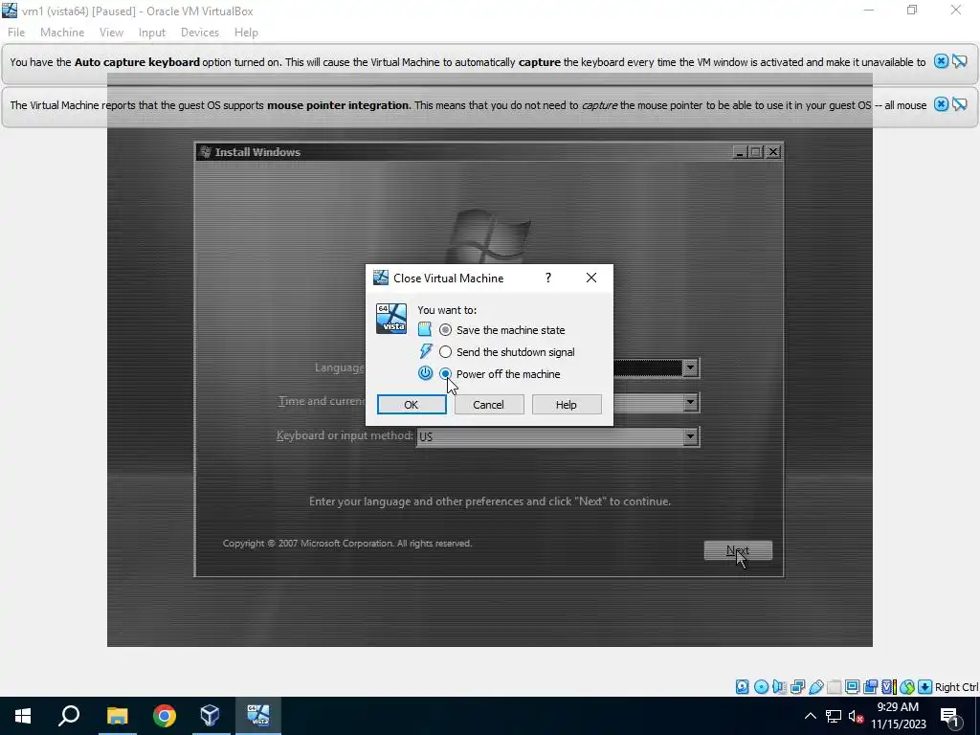Click Next in Install Windows window
This screenshot has height=735, width=980.
pos(738,550)
